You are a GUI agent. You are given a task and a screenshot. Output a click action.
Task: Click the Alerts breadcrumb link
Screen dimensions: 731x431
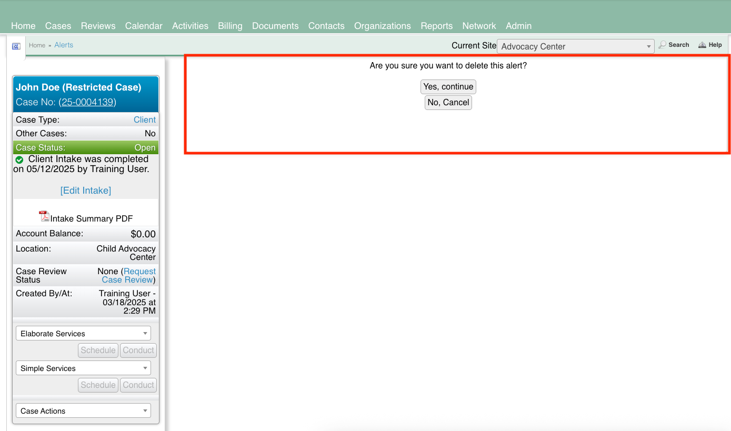64,45
